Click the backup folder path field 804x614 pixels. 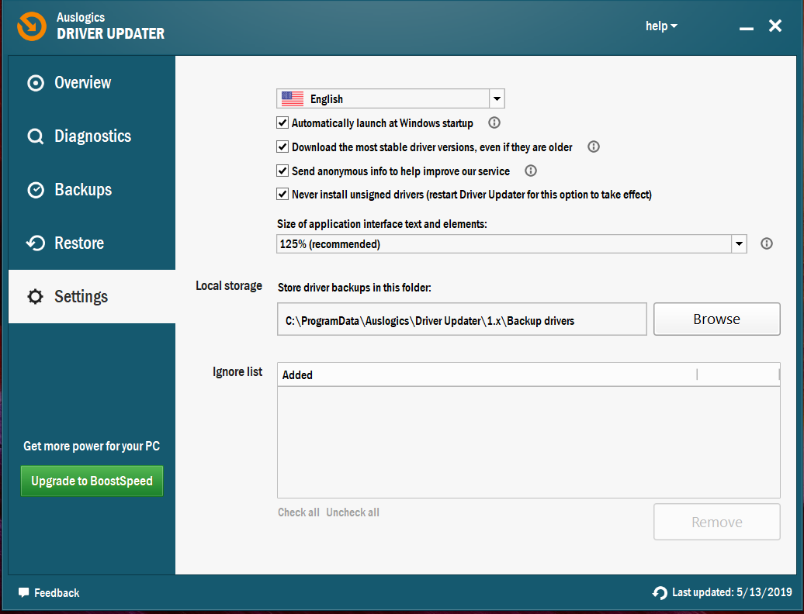pyautogui.click(x=461, y=319)
